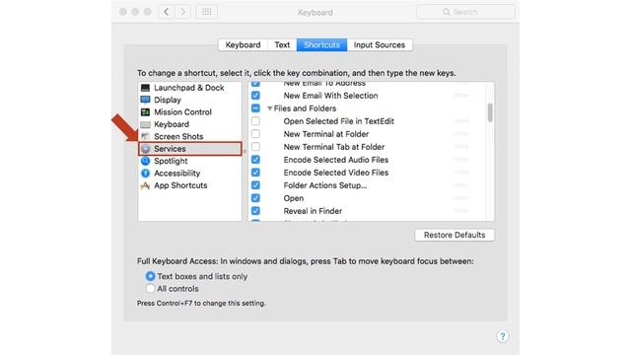This screenshot has height=355, width=631.
Task: Select the Launchpad & Dock icon
Action: coord(145,88)
